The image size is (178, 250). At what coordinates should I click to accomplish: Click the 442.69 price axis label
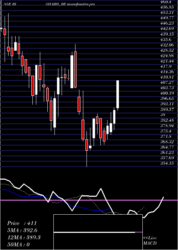click(167, 29)
